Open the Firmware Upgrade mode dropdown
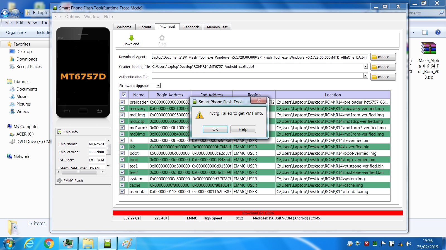This screenshot has width=446, height=250. point(140,86)
